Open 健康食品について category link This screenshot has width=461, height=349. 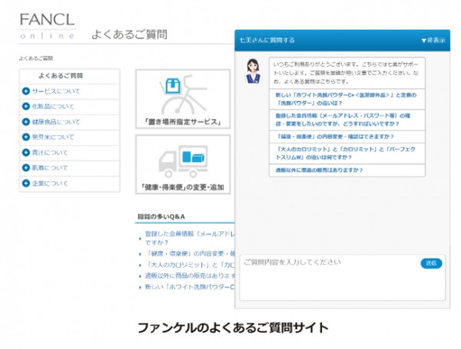(56, 122)
